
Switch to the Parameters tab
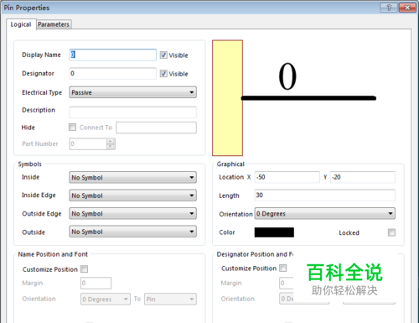coord(54,24)
